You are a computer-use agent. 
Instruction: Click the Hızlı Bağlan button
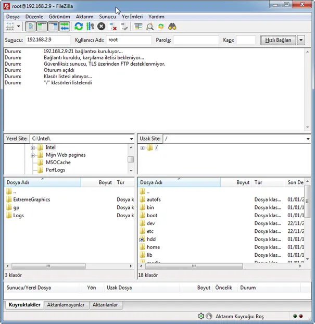[x=278, y=40]
